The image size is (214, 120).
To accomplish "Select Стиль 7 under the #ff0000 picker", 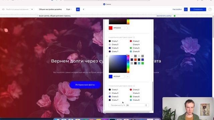I will pos(113,51).
